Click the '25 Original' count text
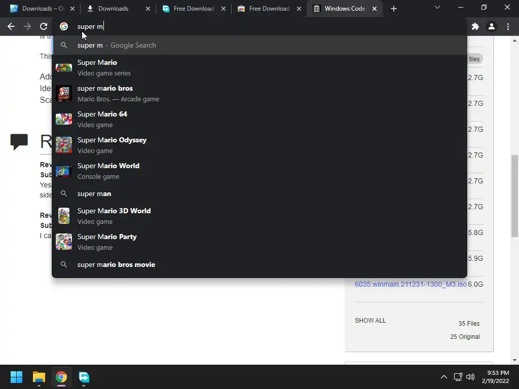 tap(465, 337)
